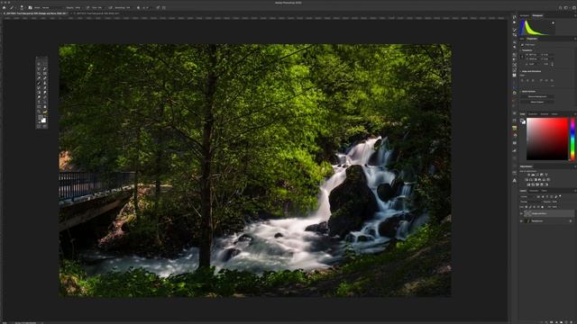Hide the Background layer eye icon

pyautogui.click(x=521, y=221)
